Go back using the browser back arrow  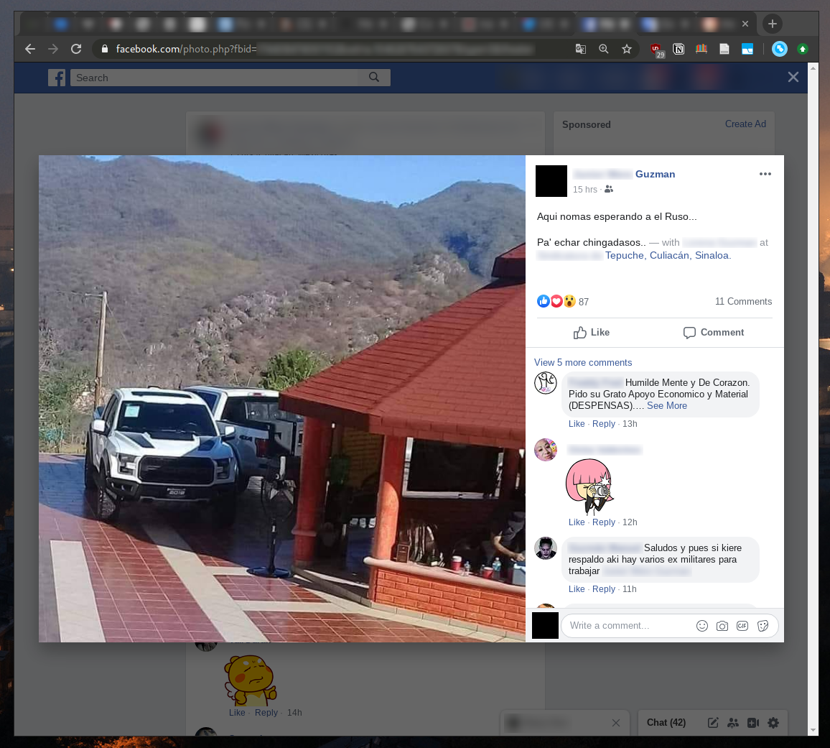(30, 50)
